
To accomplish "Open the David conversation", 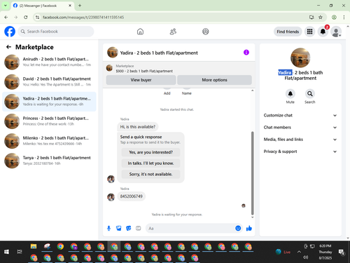I will point(49,82).
